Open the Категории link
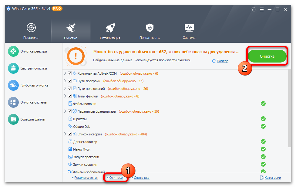Image resolution: width=296 pixels, height=187 pixels. tap(273, 178)
